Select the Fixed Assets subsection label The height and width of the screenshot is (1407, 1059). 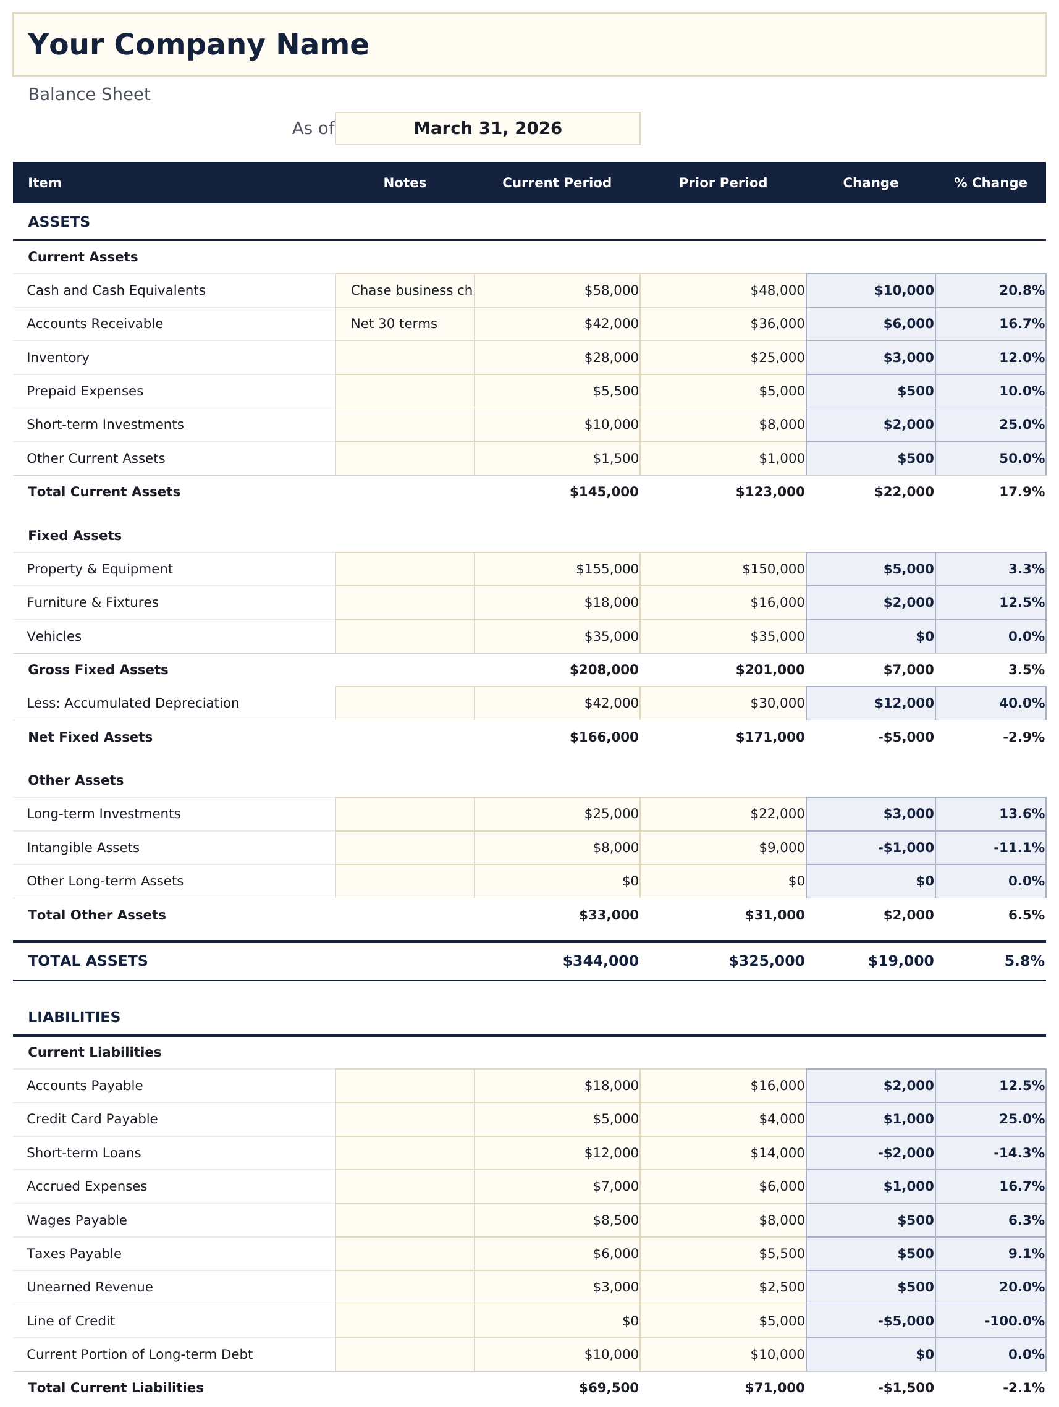click(74, 535)
